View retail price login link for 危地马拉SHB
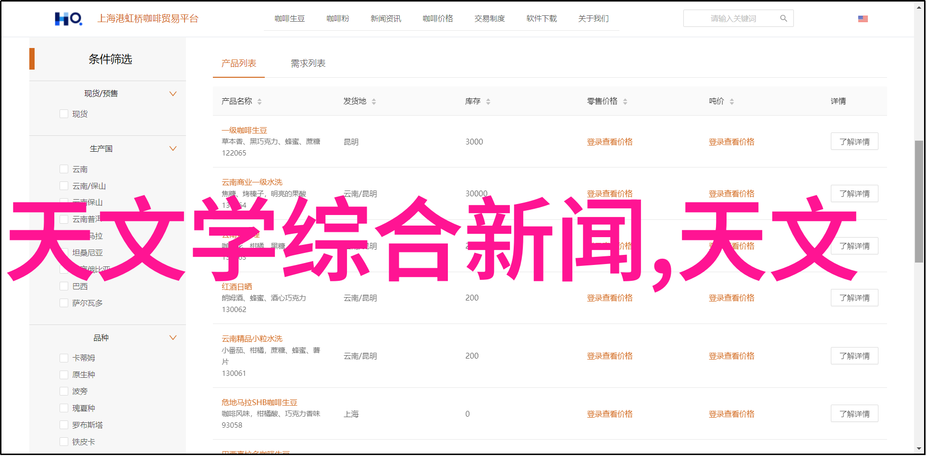926x456 pixels. (609, 414)
